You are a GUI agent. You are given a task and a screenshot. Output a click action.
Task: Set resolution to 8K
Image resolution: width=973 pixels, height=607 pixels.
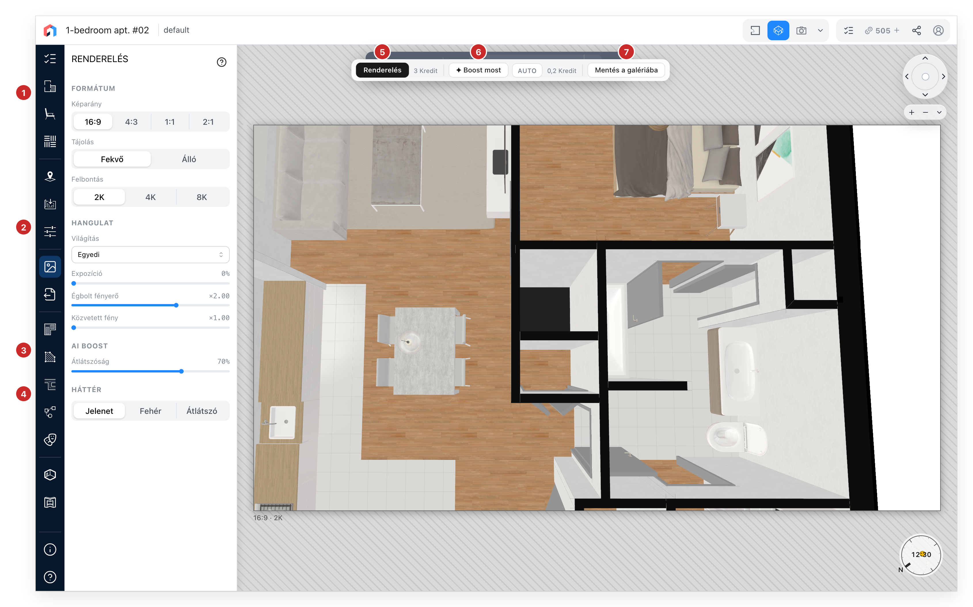(x=202, y=197)
